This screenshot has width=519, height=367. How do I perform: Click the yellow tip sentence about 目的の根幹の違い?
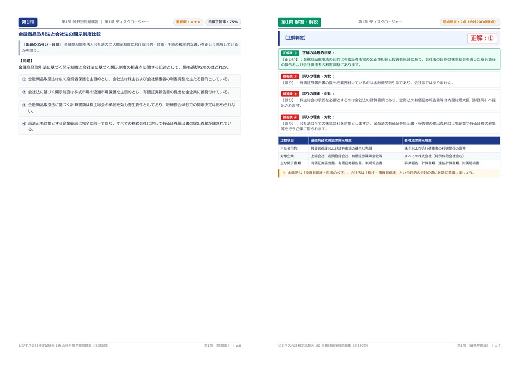(x=381, y=173)
